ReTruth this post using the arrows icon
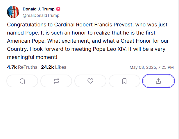179x139 pixels. (x=56, y=81)
